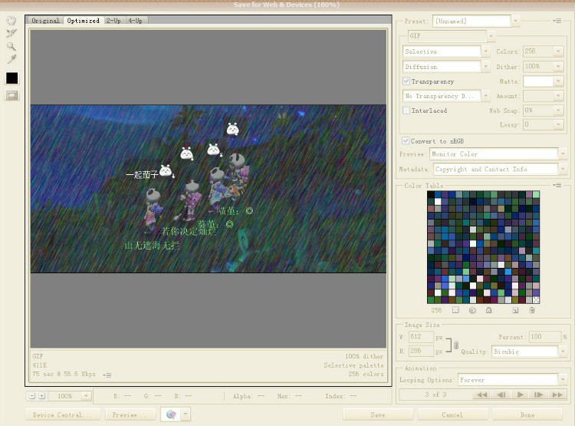Open the Web Snap dropdown
Viewport: 575px width, 426px height.
558,111
